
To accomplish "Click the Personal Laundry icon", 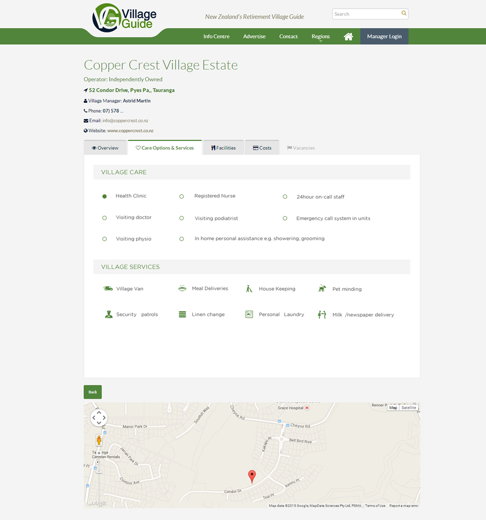I will click(249, 313).
